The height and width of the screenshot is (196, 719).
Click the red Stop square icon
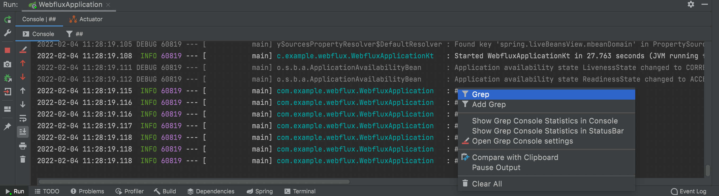[7, 50]
